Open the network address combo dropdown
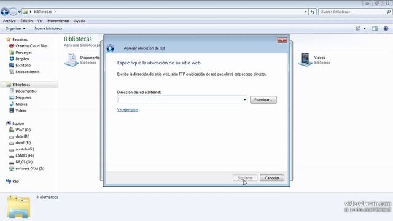Image resolution: width=393 pixels, height=221 pixels. pos(244,99)
